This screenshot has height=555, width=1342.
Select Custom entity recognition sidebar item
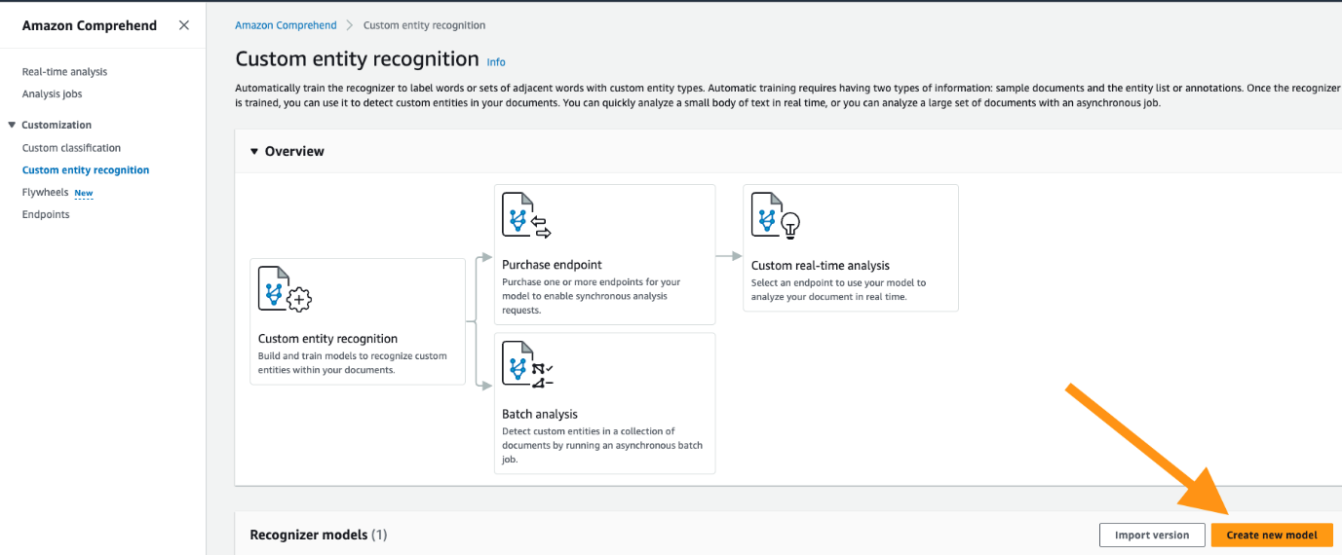pos(86,170)
